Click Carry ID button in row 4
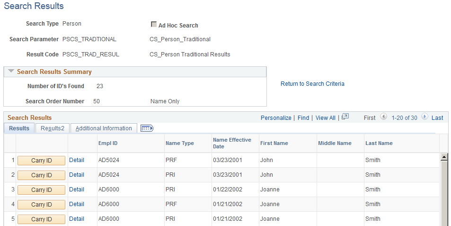This screenshot has height=226, width=451. [42, 205]
